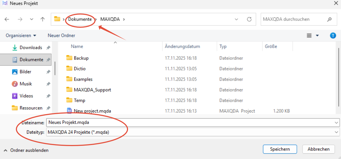
Task: Open the Dateiname dropdown arrow
Action: coord(337,123)
